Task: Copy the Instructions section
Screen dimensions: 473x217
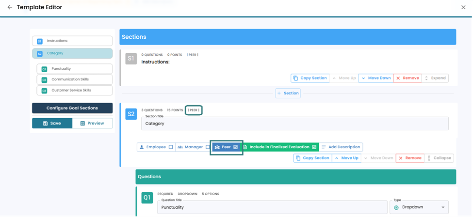Action: pos(310,78)
